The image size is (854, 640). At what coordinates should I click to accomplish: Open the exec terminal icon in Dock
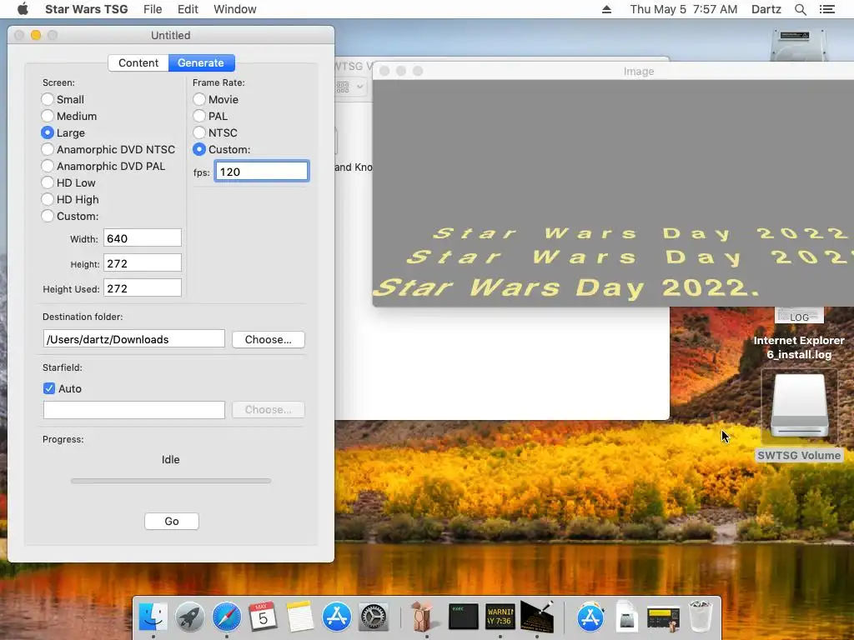(x=464, y=617)
